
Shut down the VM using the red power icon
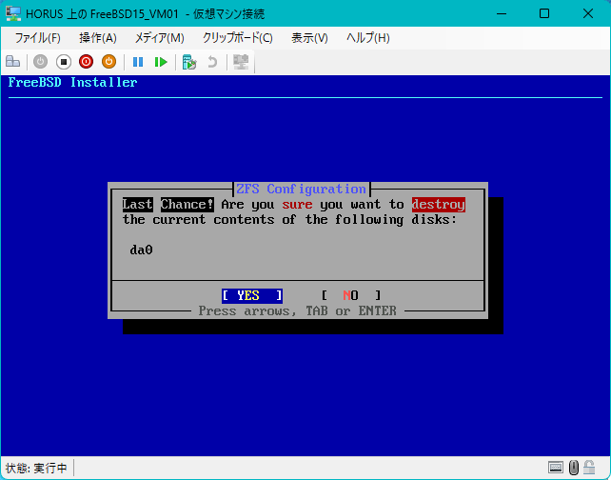86,62
